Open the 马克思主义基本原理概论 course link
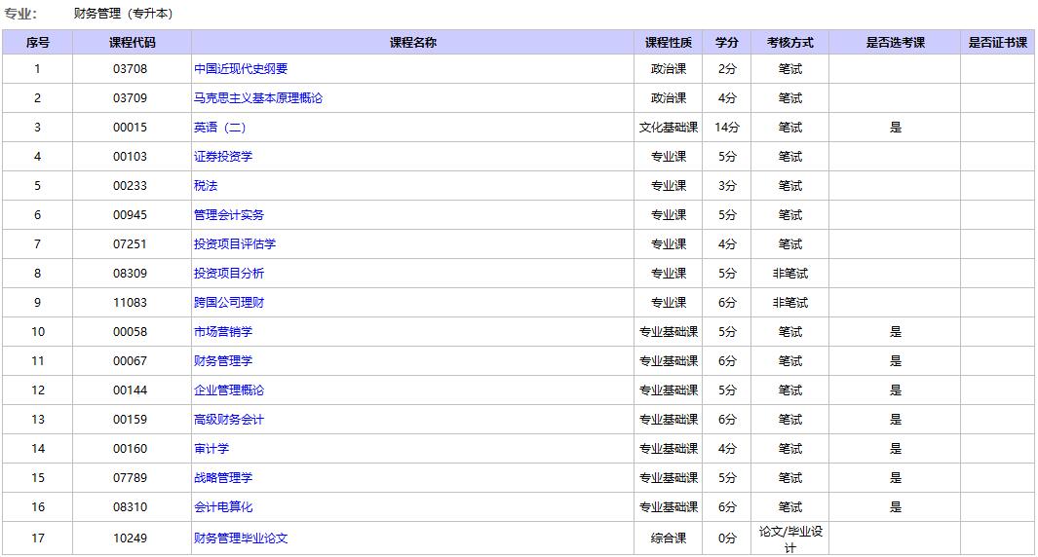 (258, 98)
